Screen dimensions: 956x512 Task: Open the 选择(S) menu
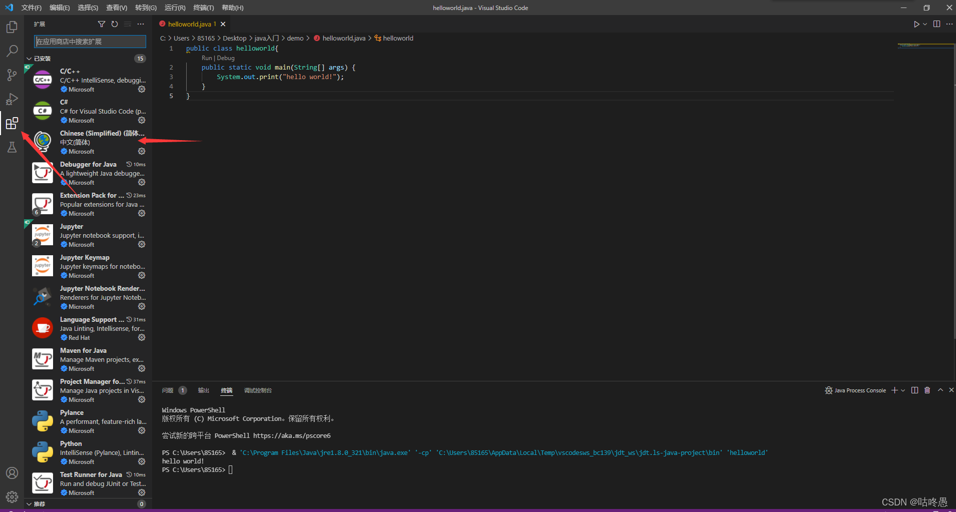(88, 8)
